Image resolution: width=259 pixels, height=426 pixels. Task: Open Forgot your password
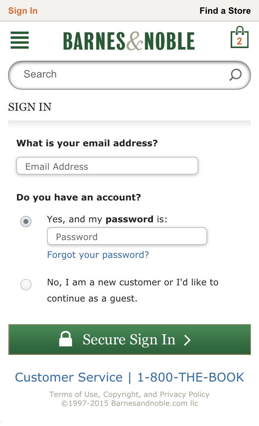pyautogui.click(x=98, y=255)
